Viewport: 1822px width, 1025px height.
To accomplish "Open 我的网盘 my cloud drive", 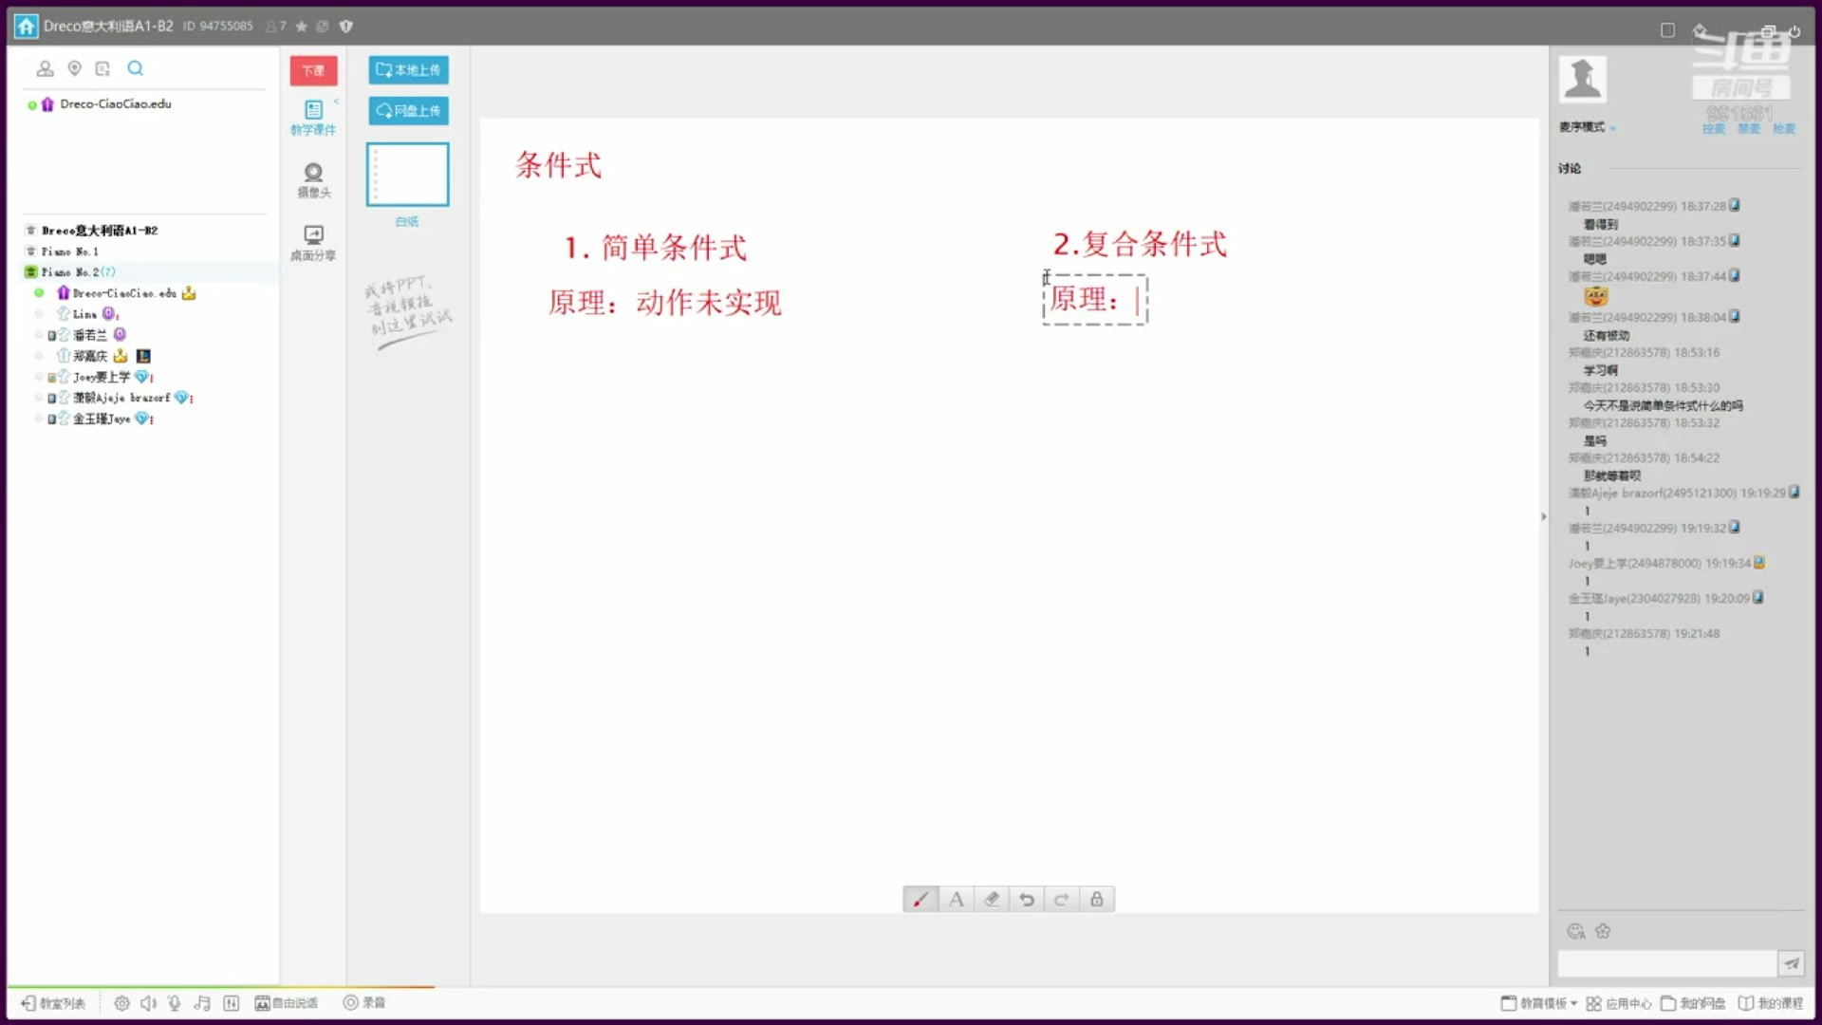I will (x=1693, y=1003).
